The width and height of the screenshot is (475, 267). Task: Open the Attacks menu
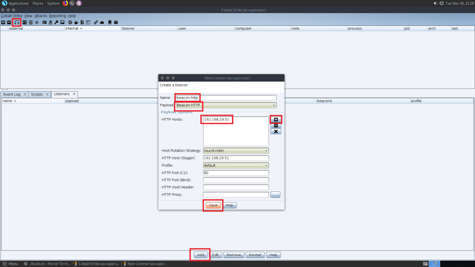point(40,16)
